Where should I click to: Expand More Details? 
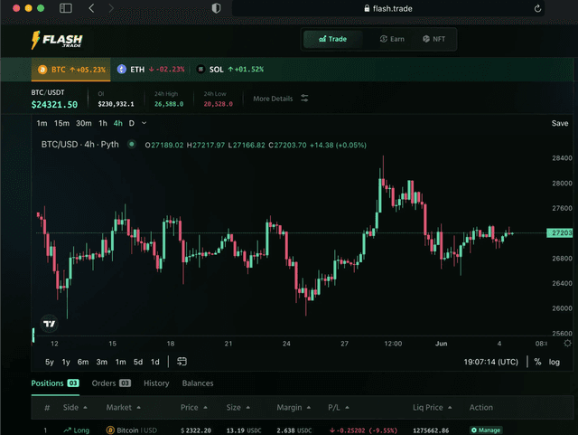coord(273,99)
